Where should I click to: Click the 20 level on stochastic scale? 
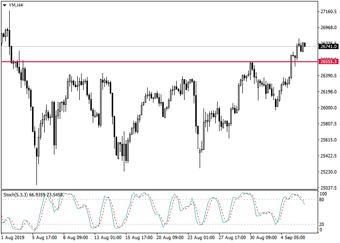tap(322, 224)
